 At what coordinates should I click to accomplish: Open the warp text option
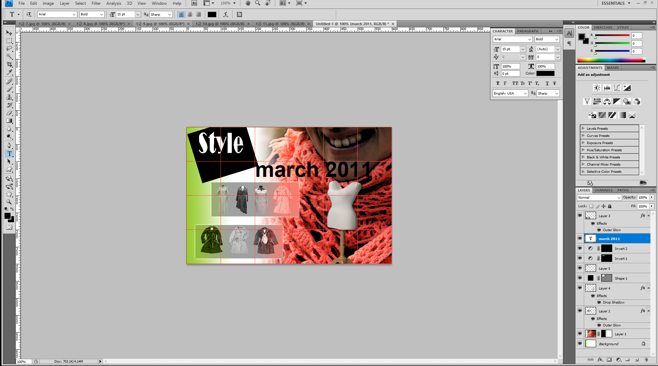click(226, 14)
